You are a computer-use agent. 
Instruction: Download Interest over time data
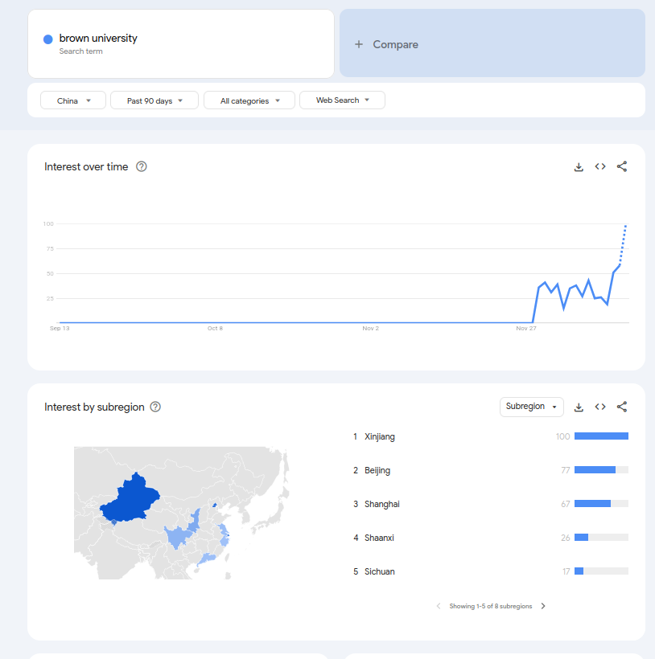[x=579, y=167]
